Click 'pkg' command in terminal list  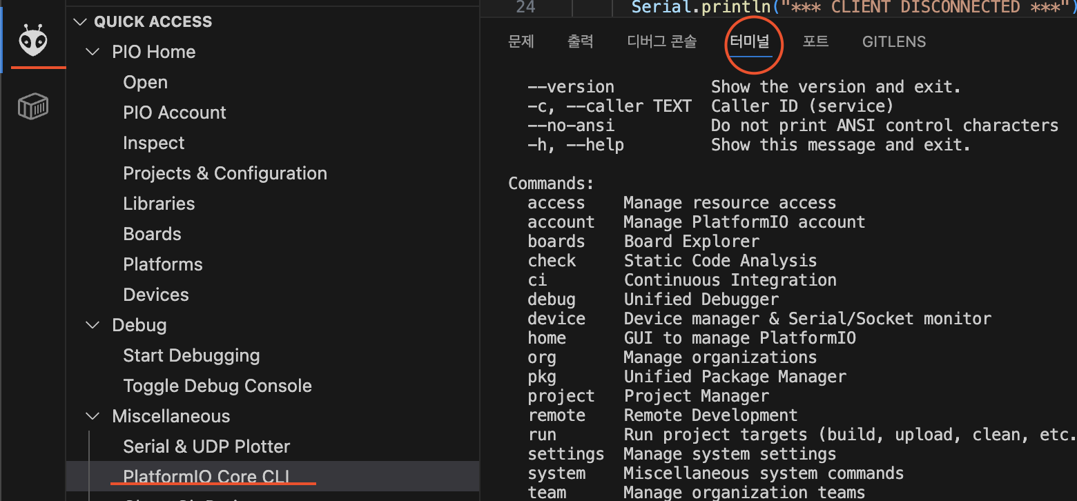pos(542,377)
